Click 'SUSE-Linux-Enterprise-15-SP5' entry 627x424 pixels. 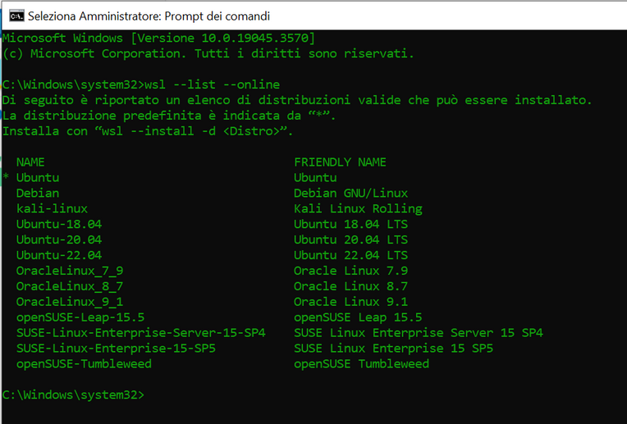click(x=116, y=349)
